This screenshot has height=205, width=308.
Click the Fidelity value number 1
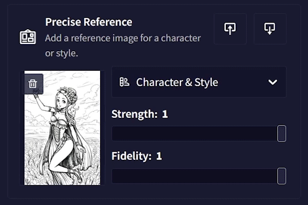click(159, 156)
